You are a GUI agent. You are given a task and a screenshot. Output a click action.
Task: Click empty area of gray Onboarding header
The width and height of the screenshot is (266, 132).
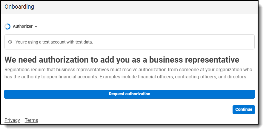[149, 7]
